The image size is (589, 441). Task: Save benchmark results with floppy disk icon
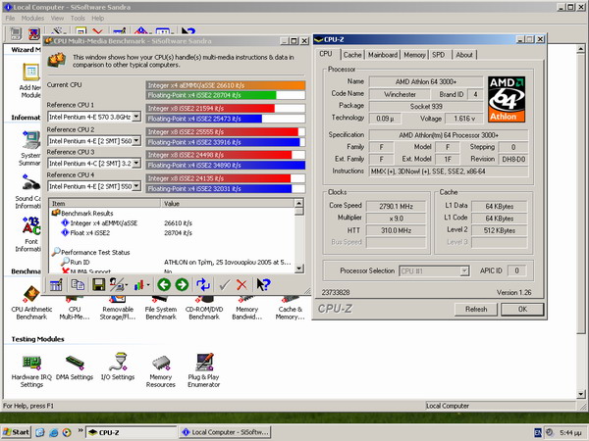tap(98, 285)
